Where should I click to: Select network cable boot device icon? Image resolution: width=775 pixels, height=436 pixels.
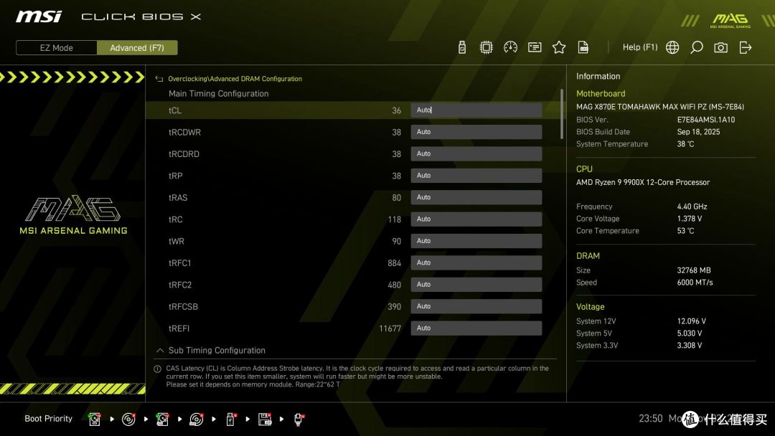pos(299,420)
